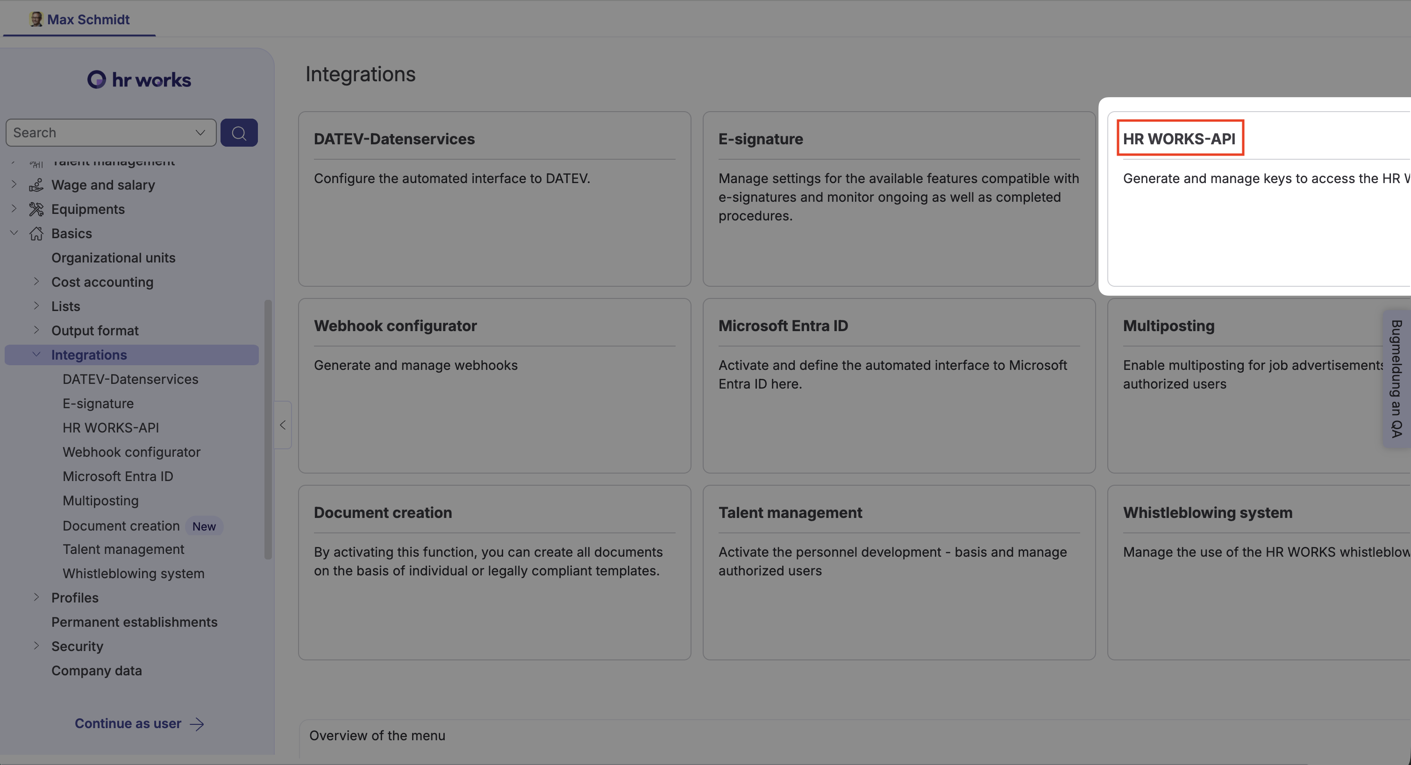Click Max Schmidt's avatar picture
This screenshot has width=1411, height=765.
(x=36, y=19)
